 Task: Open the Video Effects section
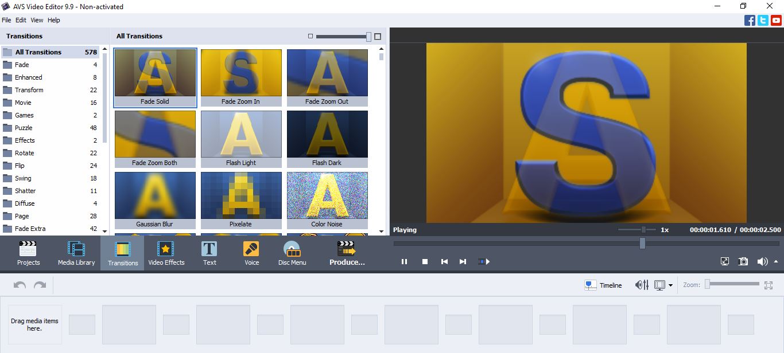point(166,253)
